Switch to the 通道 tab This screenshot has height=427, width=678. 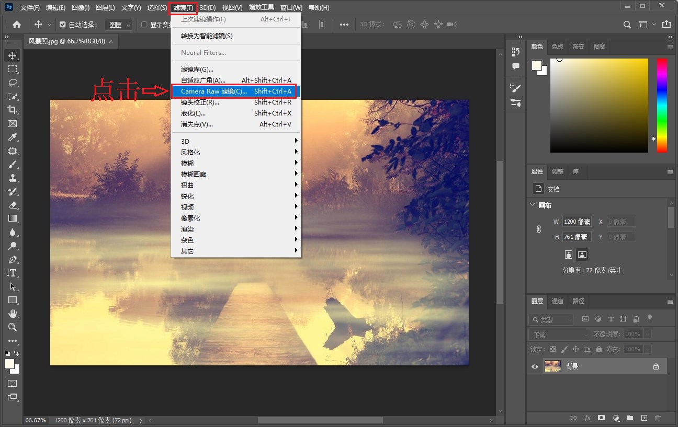coord(558,301)
